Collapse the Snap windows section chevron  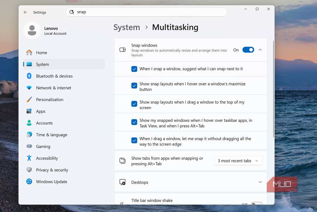[260, 50]
